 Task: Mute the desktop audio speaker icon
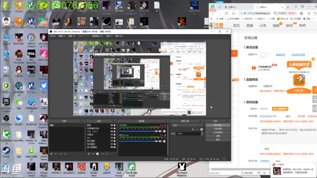[160, 131]
